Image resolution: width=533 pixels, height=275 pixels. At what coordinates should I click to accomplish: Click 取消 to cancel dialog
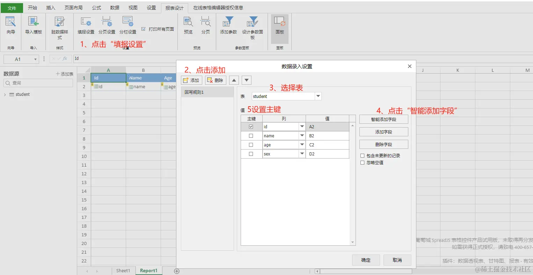coord(397,260)
